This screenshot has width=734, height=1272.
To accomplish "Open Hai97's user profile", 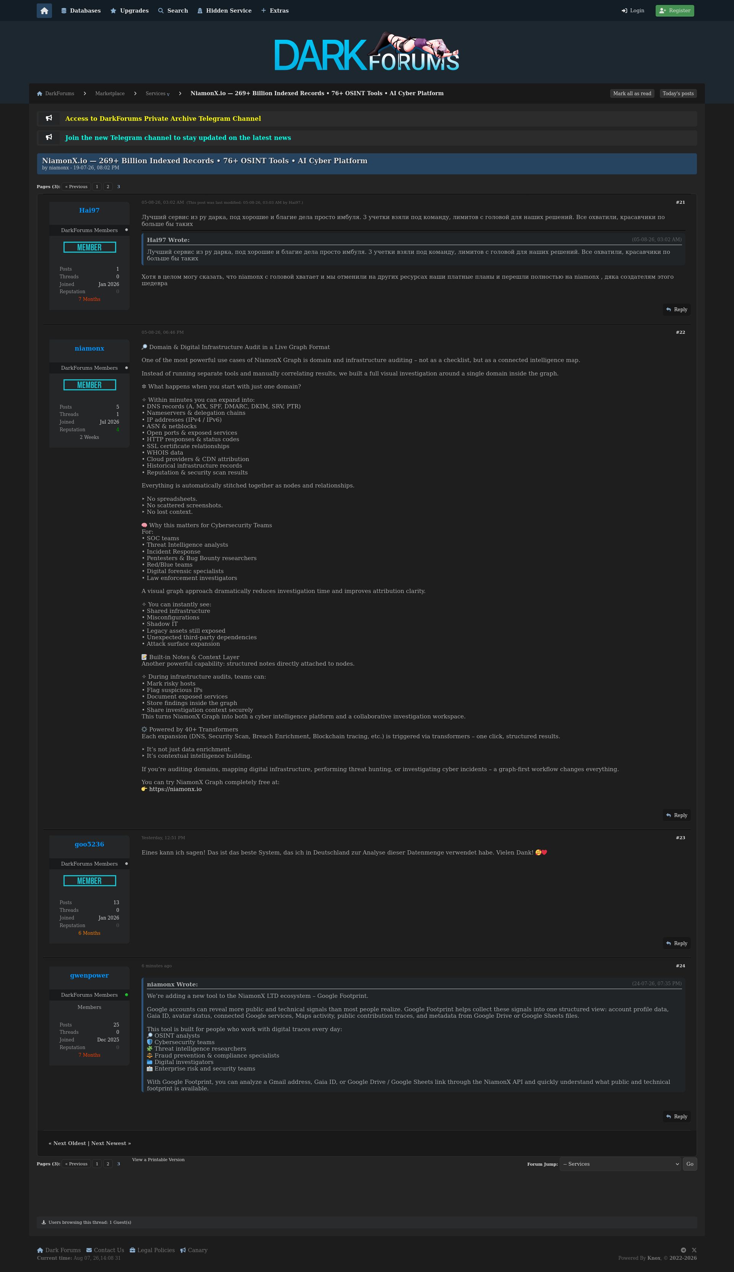I will [x=89, y=211].
